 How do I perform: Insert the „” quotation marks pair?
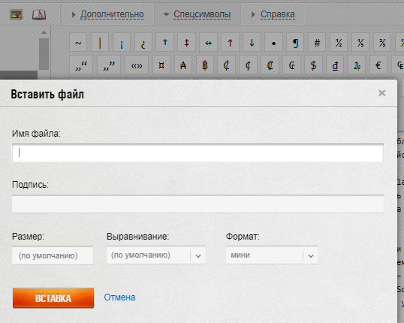pos(109,65)
